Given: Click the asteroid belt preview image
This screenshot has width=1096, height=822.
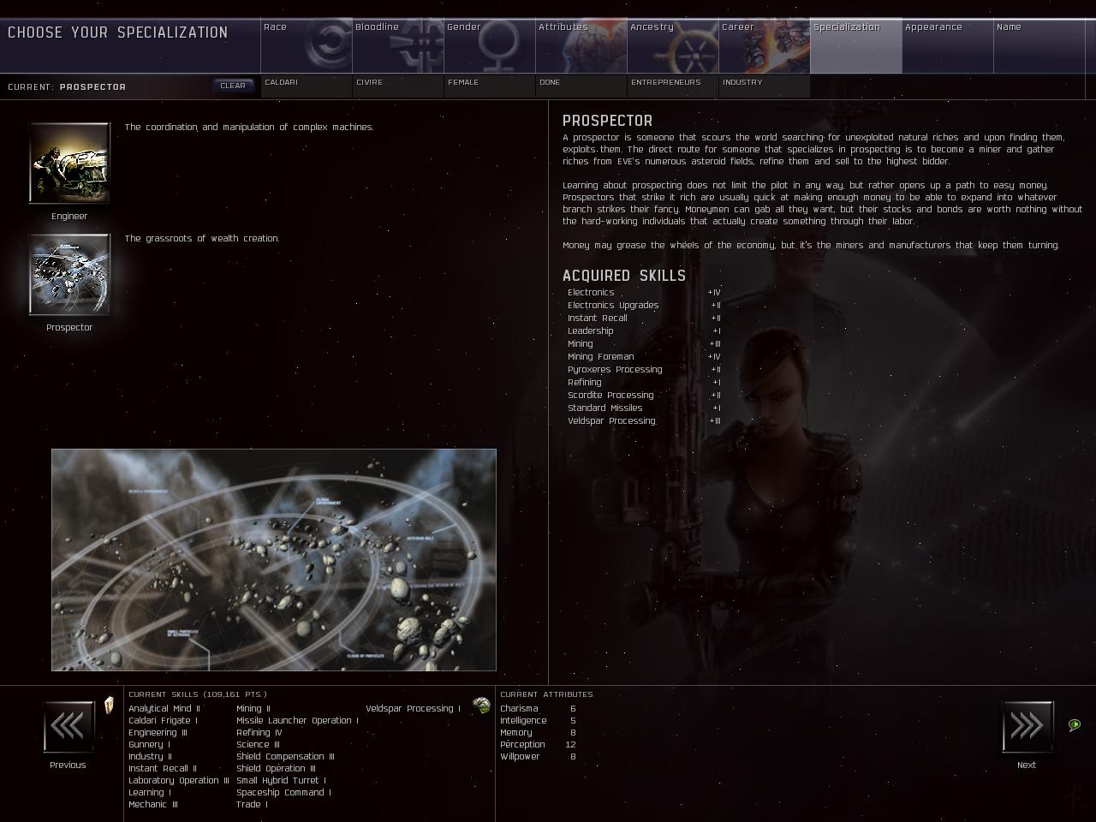Looking at the screenshot, I should click(x=274, y=560).
